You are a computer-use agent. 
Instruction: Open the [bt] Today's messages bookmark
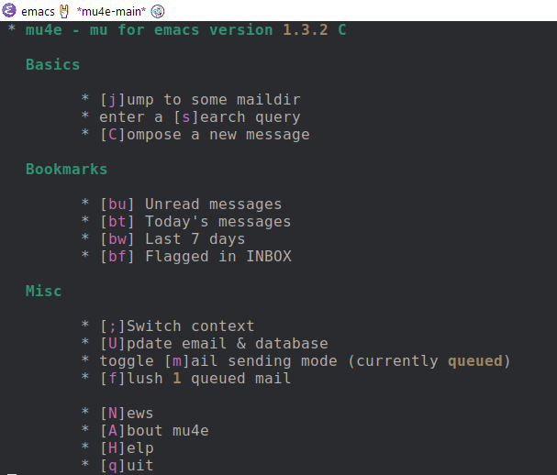tap(195, 222)
